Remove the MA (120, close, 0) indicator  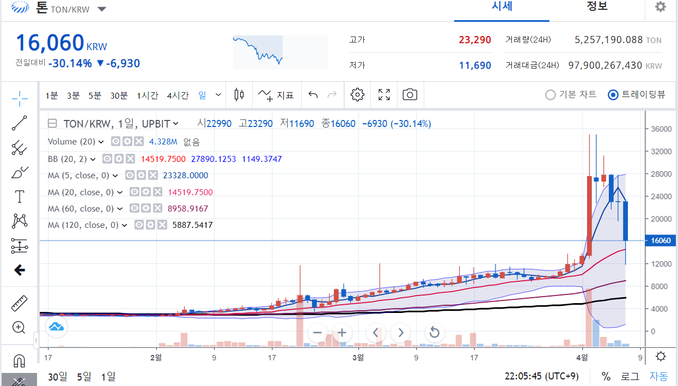point(162,225)
